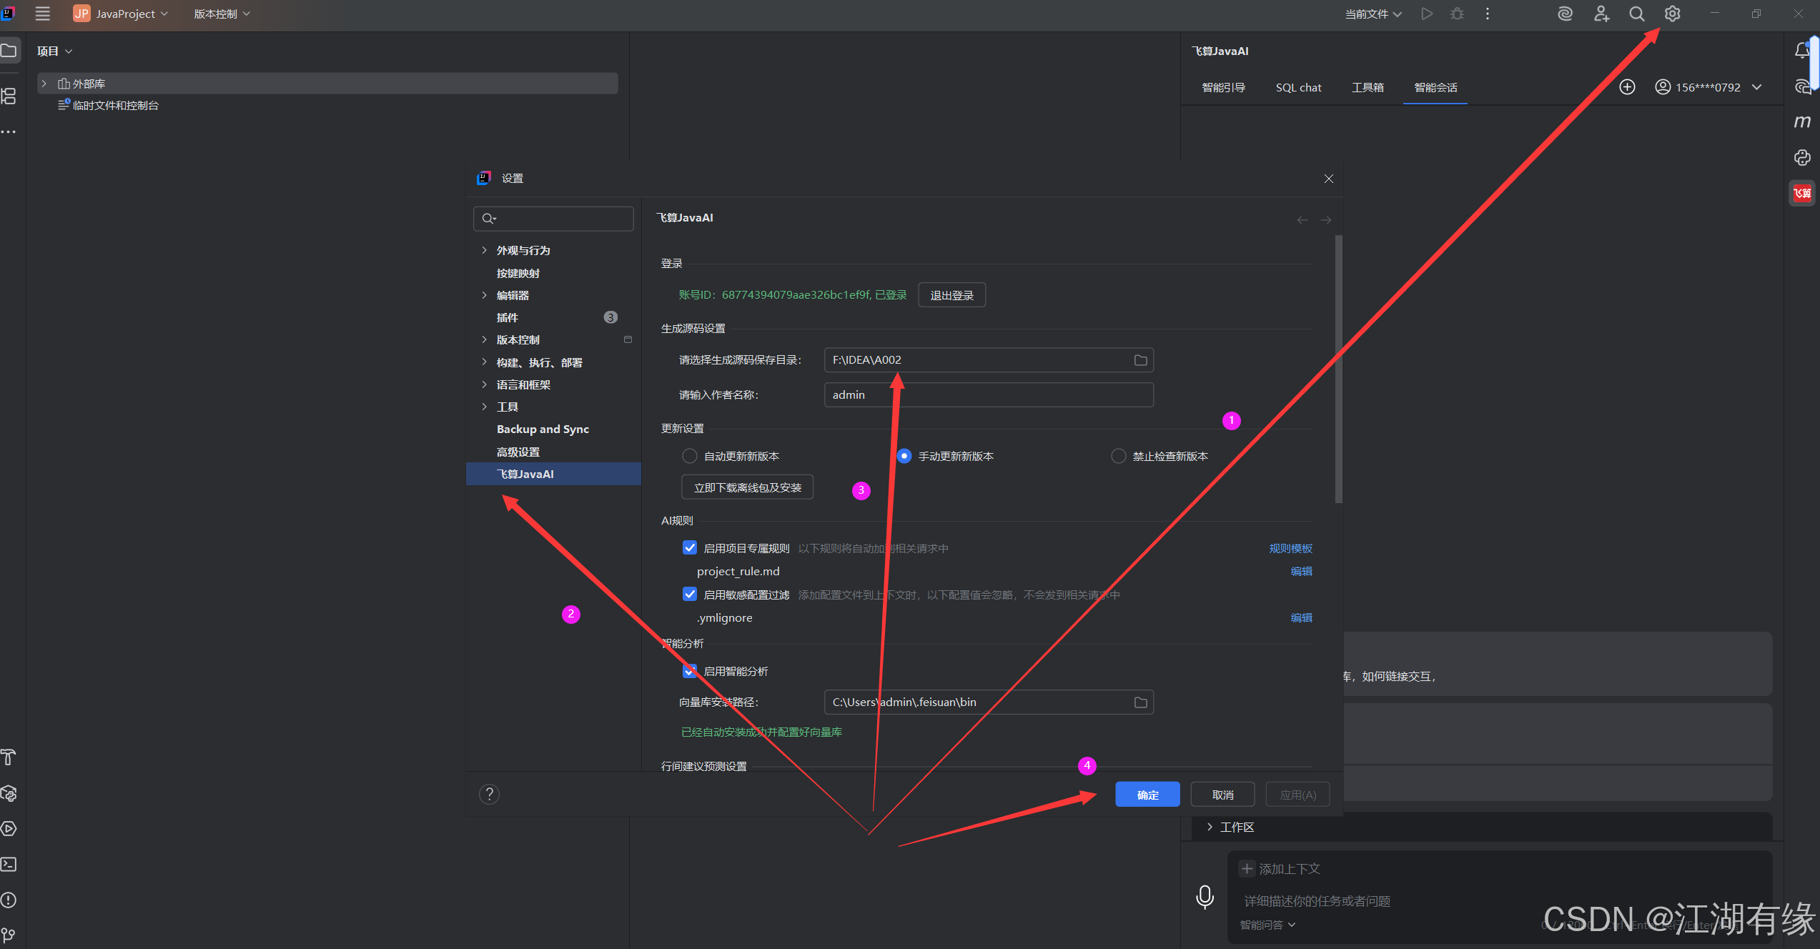Expand 编辑器 settings node
Screen dimensions: 1820x949
(x=484, y=295)
